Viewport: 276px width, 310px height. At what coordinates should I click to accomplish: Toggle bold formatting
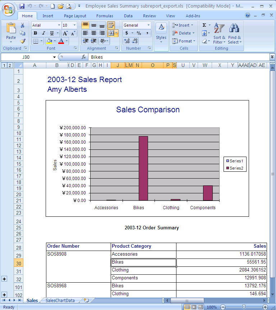[35, 33]
